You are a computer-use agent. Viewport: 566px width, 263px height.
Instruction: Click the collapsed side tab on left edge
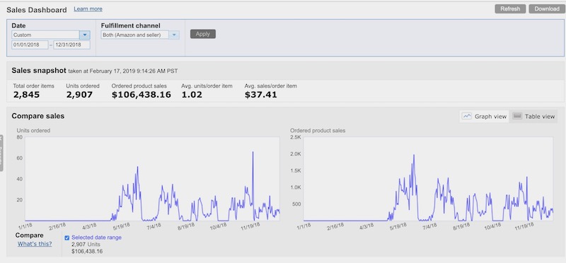[1, 153]
